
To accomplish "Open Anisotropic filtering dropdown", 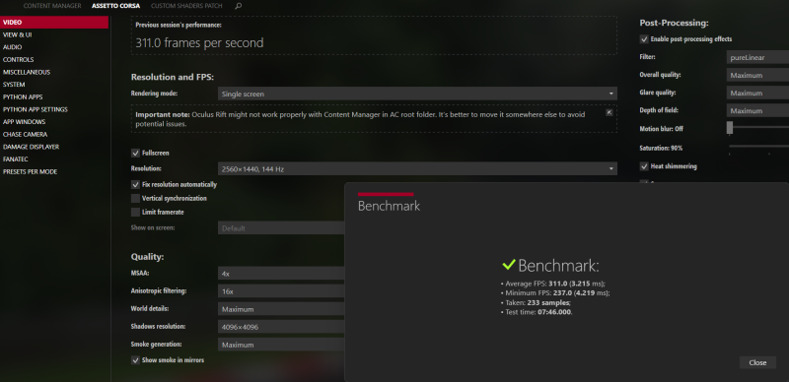I will coord(281,291).
